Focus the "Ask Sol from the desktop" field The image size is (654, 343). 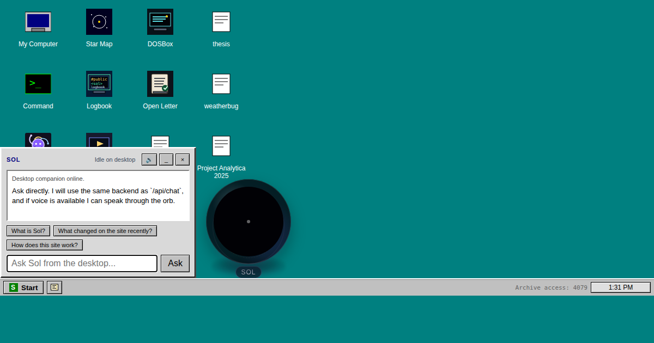coord(82,264)
